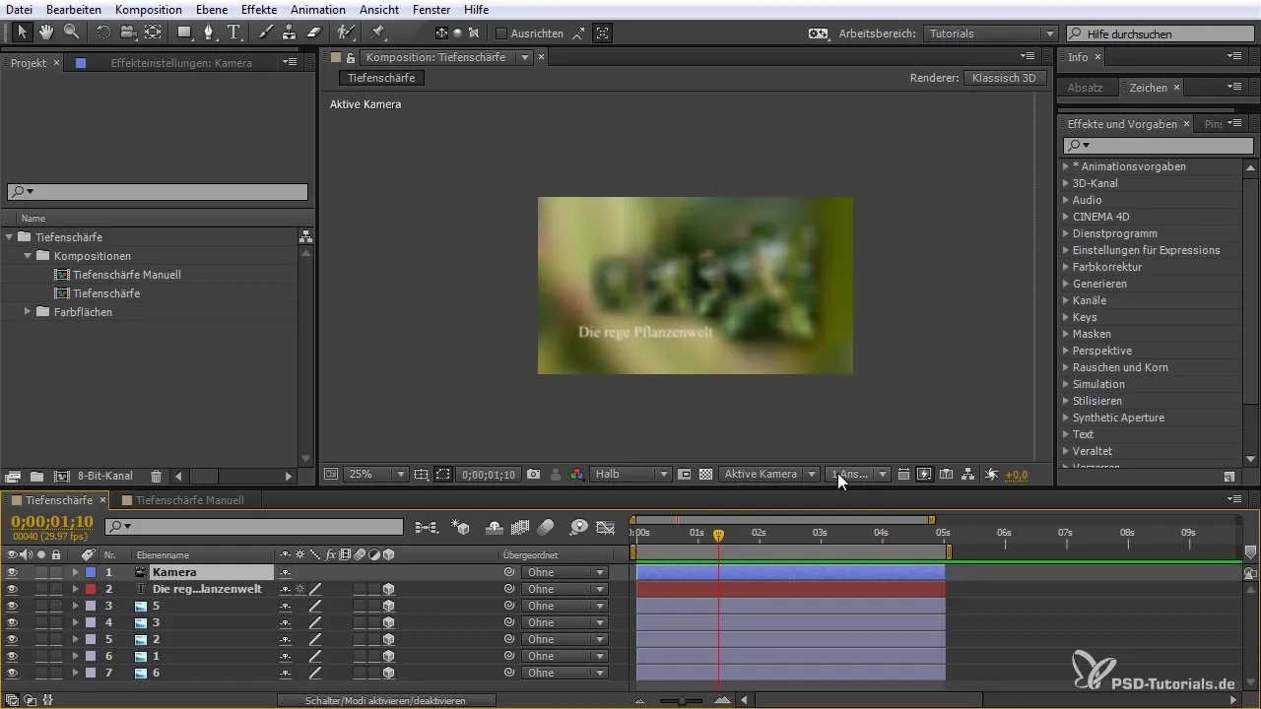Screen dimensions: 1261x709
Task: Open the view layout 1 Ans... dropdown
Action: point(858,474)
